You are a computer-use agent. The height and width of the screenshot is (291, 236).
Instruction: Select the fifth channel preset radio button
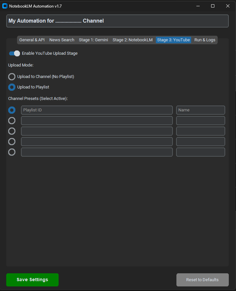click(12, 152)
